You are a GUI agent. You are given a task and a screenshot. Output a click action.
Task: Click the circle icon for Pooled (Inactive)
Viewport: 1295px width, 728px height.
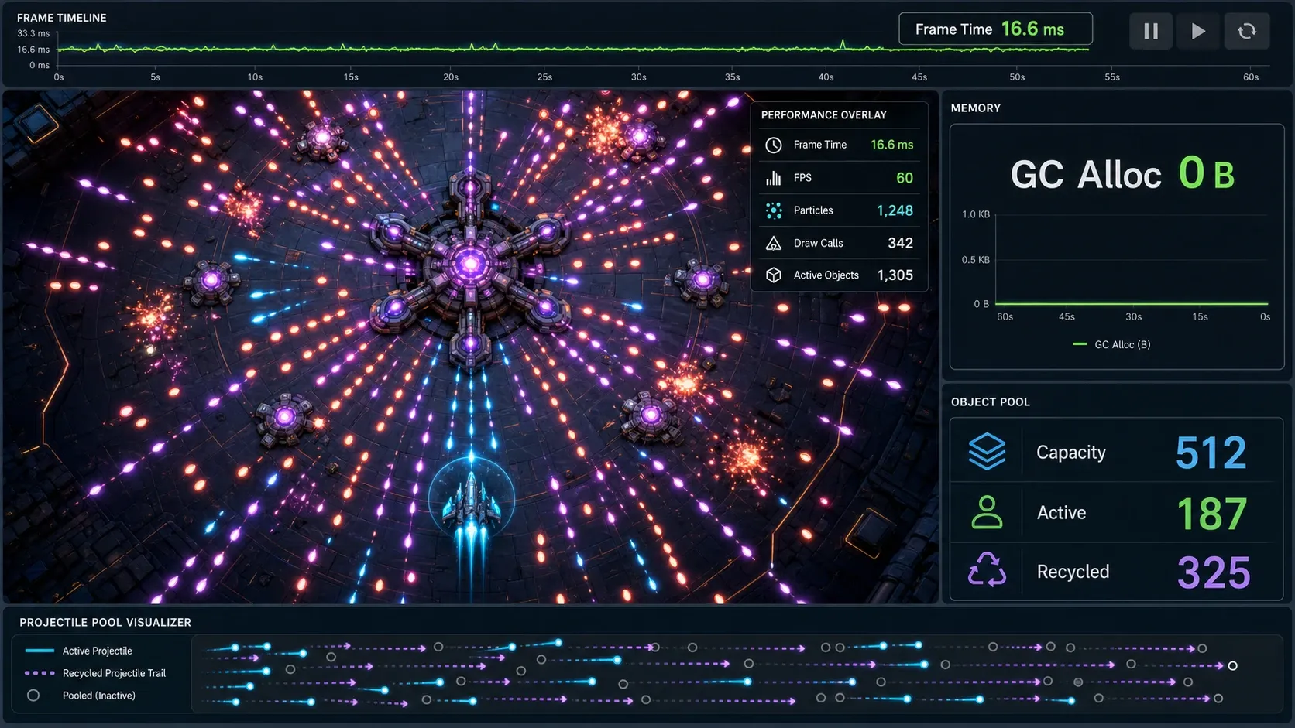(33, 696)
